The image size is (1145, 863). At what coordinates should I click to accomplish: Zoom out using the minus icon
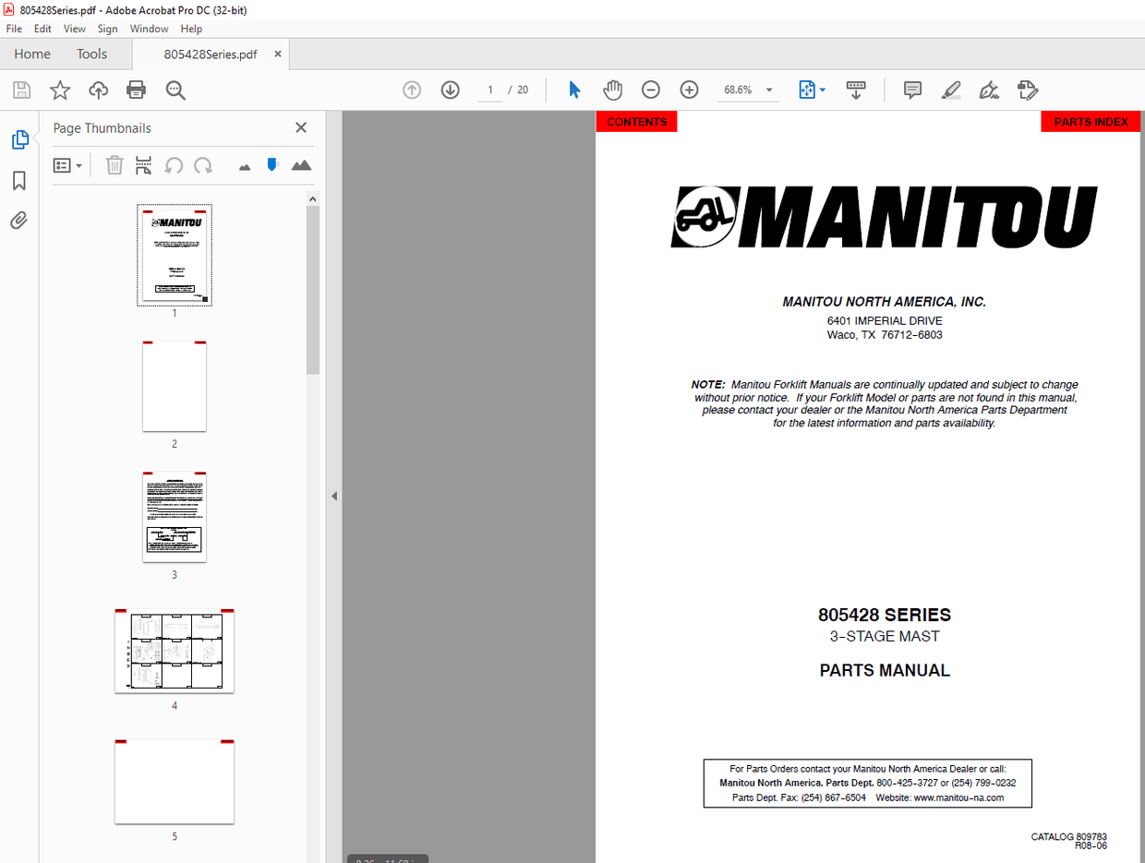(x=650, y=90)
